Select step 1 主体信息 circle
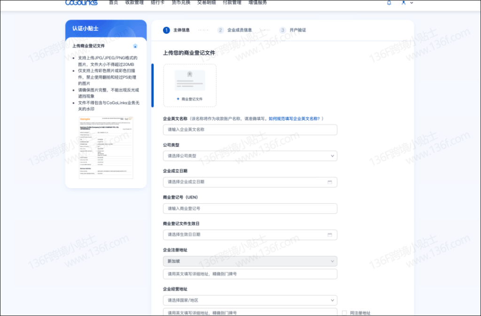This screenshot has width=481, height=316. (x=166, y=30)
